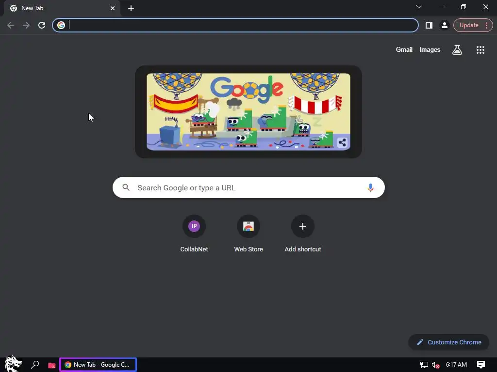Restore down the Chrome window
This screenshot has height=372, width=497.
click(x=464, y=7)
